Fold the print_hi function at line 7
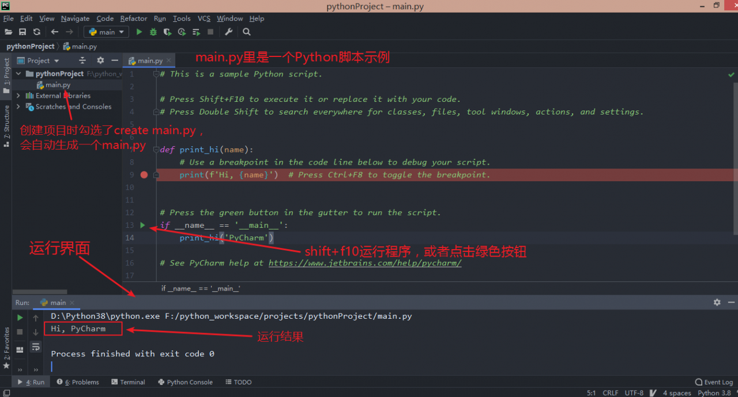The height and width of the screenshot is (397, 738). [156, 150]
